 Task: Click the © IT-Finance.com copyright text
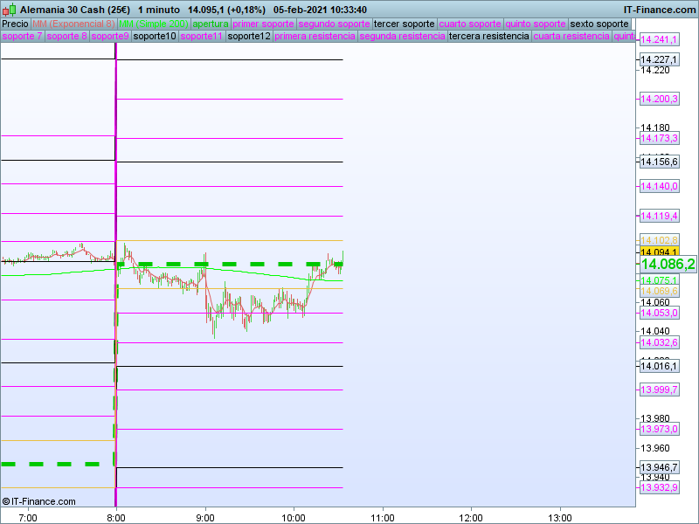[x=39, y=501]
